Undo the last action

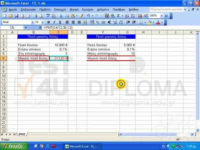point(88,16)
